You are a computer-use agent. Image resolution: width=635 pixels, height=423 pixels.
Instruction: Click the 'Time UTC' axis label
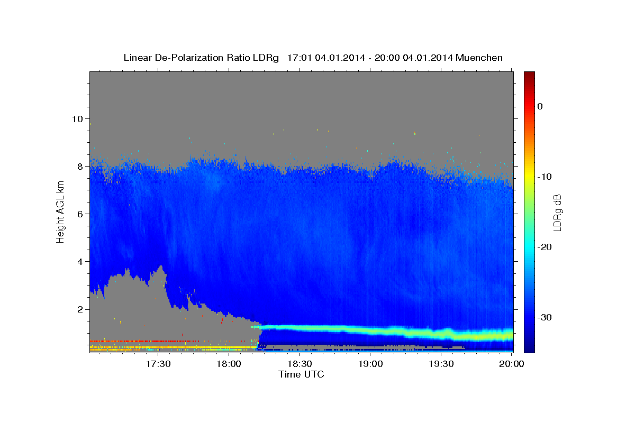(301, 374)
